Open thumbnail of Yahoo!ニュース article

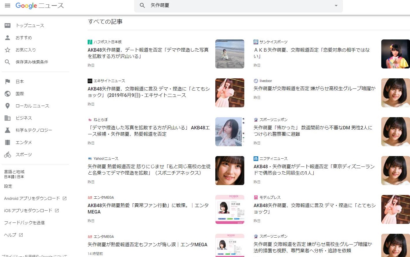pos(230,171)
